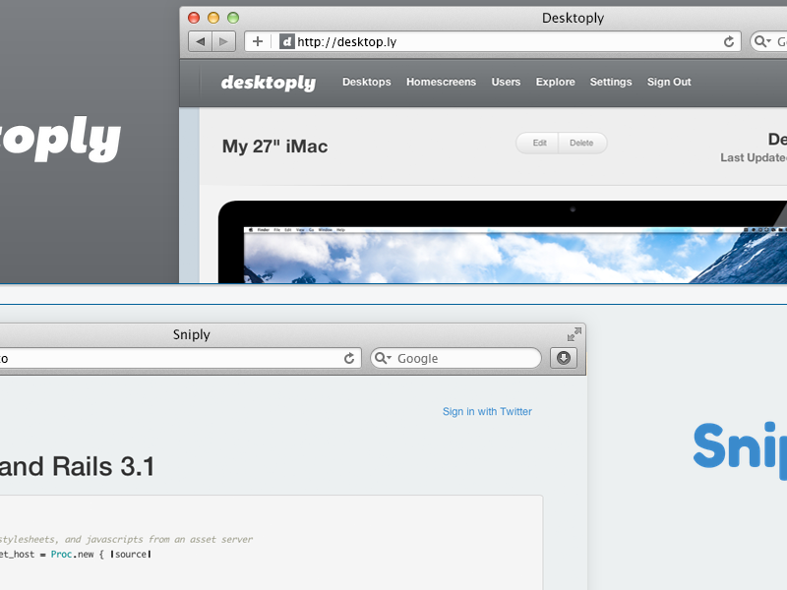Viewport: 787px width, 590px height.
Task: Click the Rails 3.1 snippet heading
Action: point(78,466)
